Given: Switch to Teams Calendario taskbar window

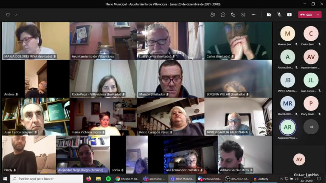Looking at the screenshot, I should (x=154, y=179).
